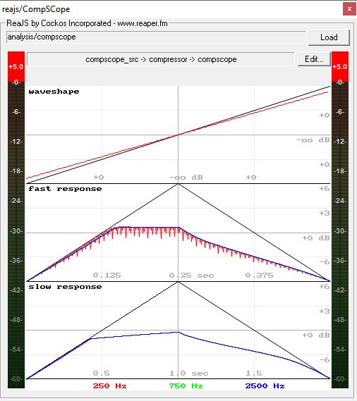Click the 1.5 time label in slow response

pos(254,374)
